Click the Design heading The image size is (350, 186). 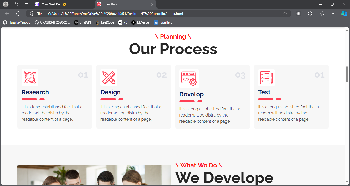(110, 92)
